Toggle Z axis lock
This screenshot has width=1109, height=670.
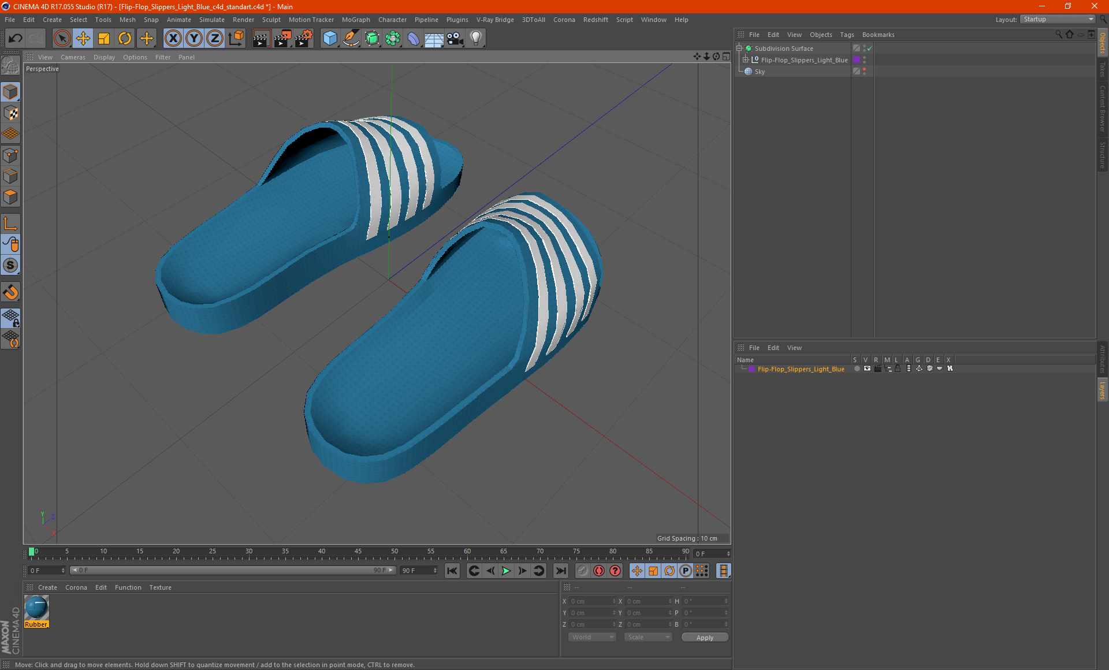[x=215, y=38]
